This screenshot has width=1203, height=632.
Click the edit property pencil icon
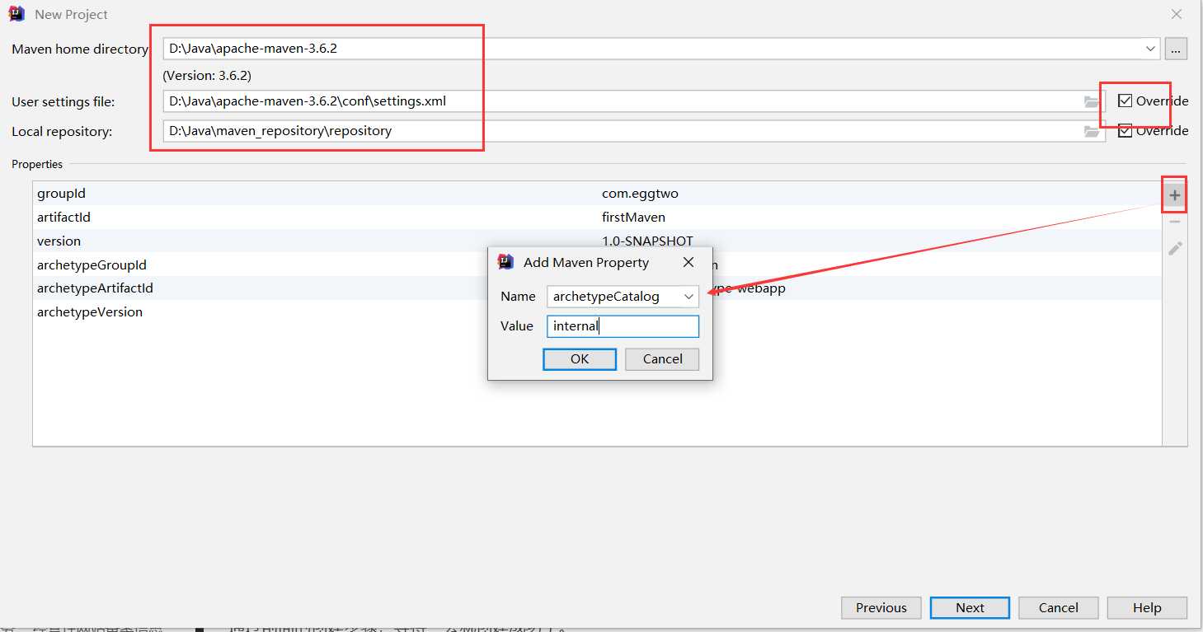tap(1175, 248)
